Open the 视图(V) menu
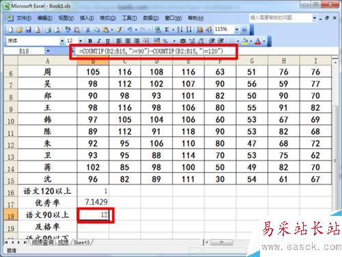This screenshot has height=257, width=342. [66, 18]
